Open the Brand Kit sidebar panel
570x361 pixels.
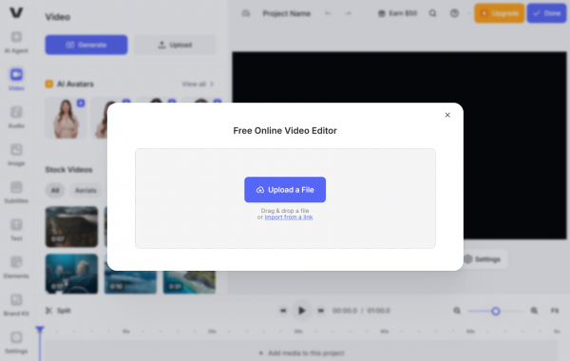pos(16,305)
